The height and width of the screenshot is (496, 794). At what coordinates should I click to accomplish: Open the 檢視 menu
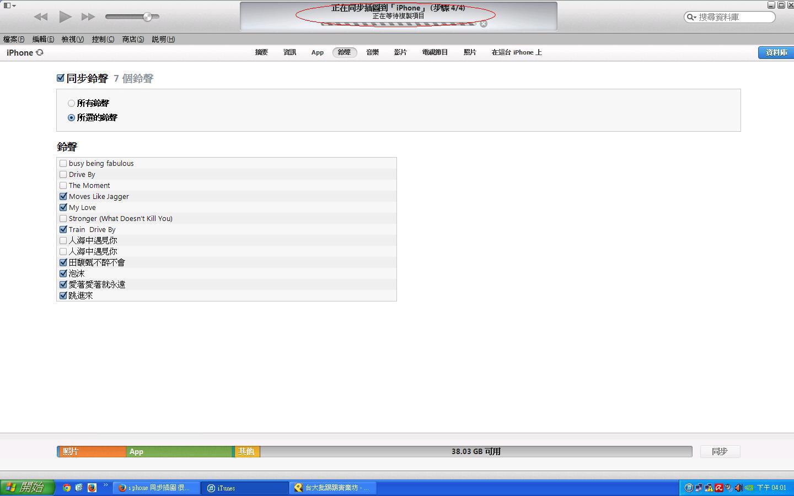73,39
